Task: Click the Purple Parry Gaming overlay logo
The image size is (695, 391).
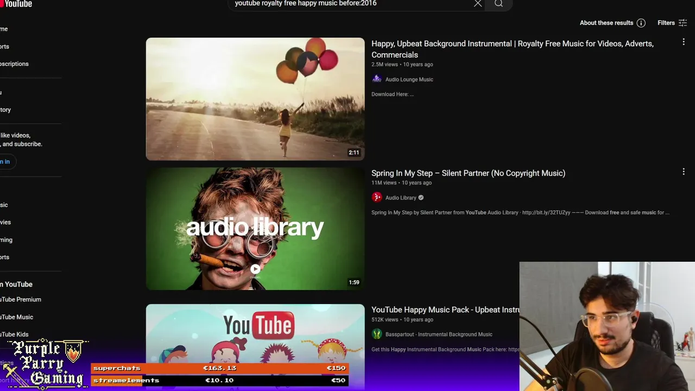Action: point(45,364)
